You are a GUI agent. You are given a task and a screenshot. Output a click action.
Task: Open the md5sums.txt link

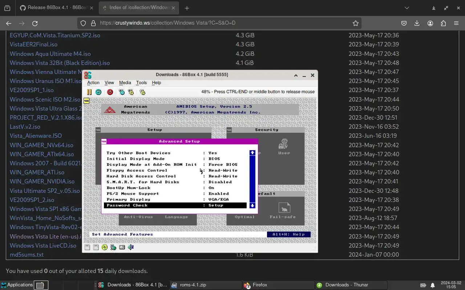tap(27, 254)
